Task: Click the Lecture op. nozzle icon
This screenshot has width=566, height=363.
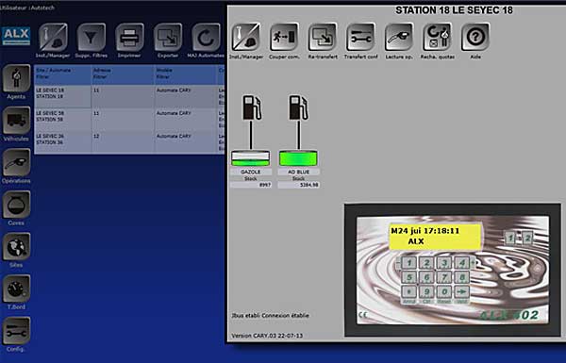Action: tap(399, 37)
